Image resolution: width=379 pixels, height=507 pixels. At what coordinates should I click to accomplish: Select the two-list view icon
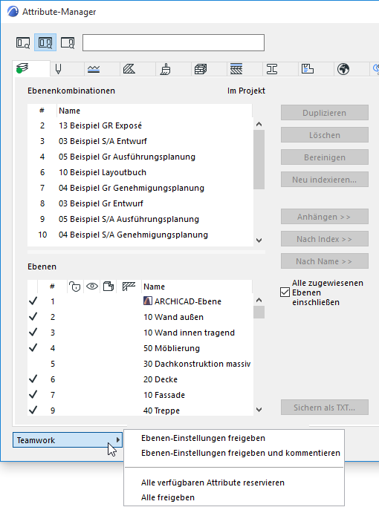(45, 42)
